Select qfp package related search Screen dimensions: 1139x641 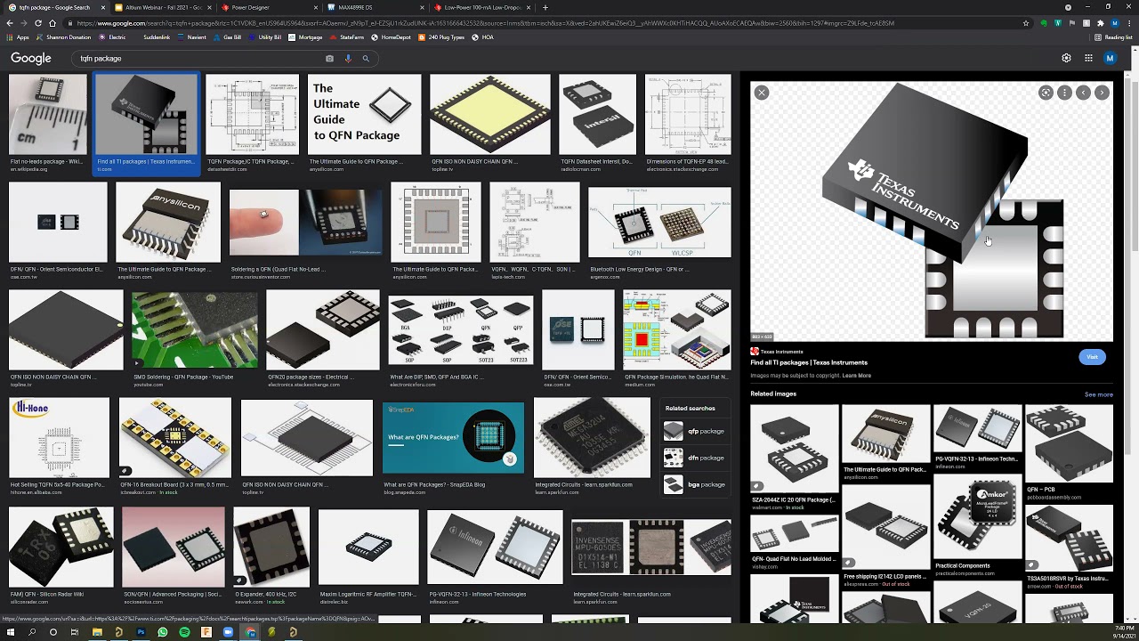coord(696,431)
